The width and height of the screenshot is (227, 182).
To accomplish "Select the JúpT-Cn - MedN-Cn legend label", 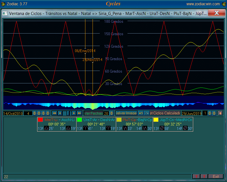I will click(176, 120).
